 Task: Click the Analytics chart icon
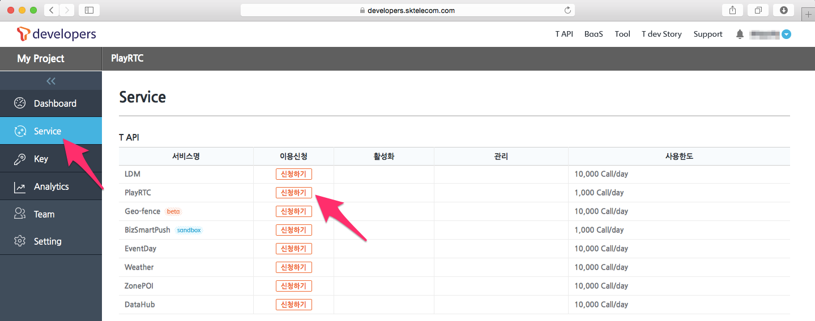(x=20, y=186)
